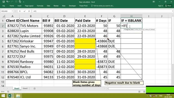Open the View ribbon tab
This screenshot has width=174, height=98.
64,6
